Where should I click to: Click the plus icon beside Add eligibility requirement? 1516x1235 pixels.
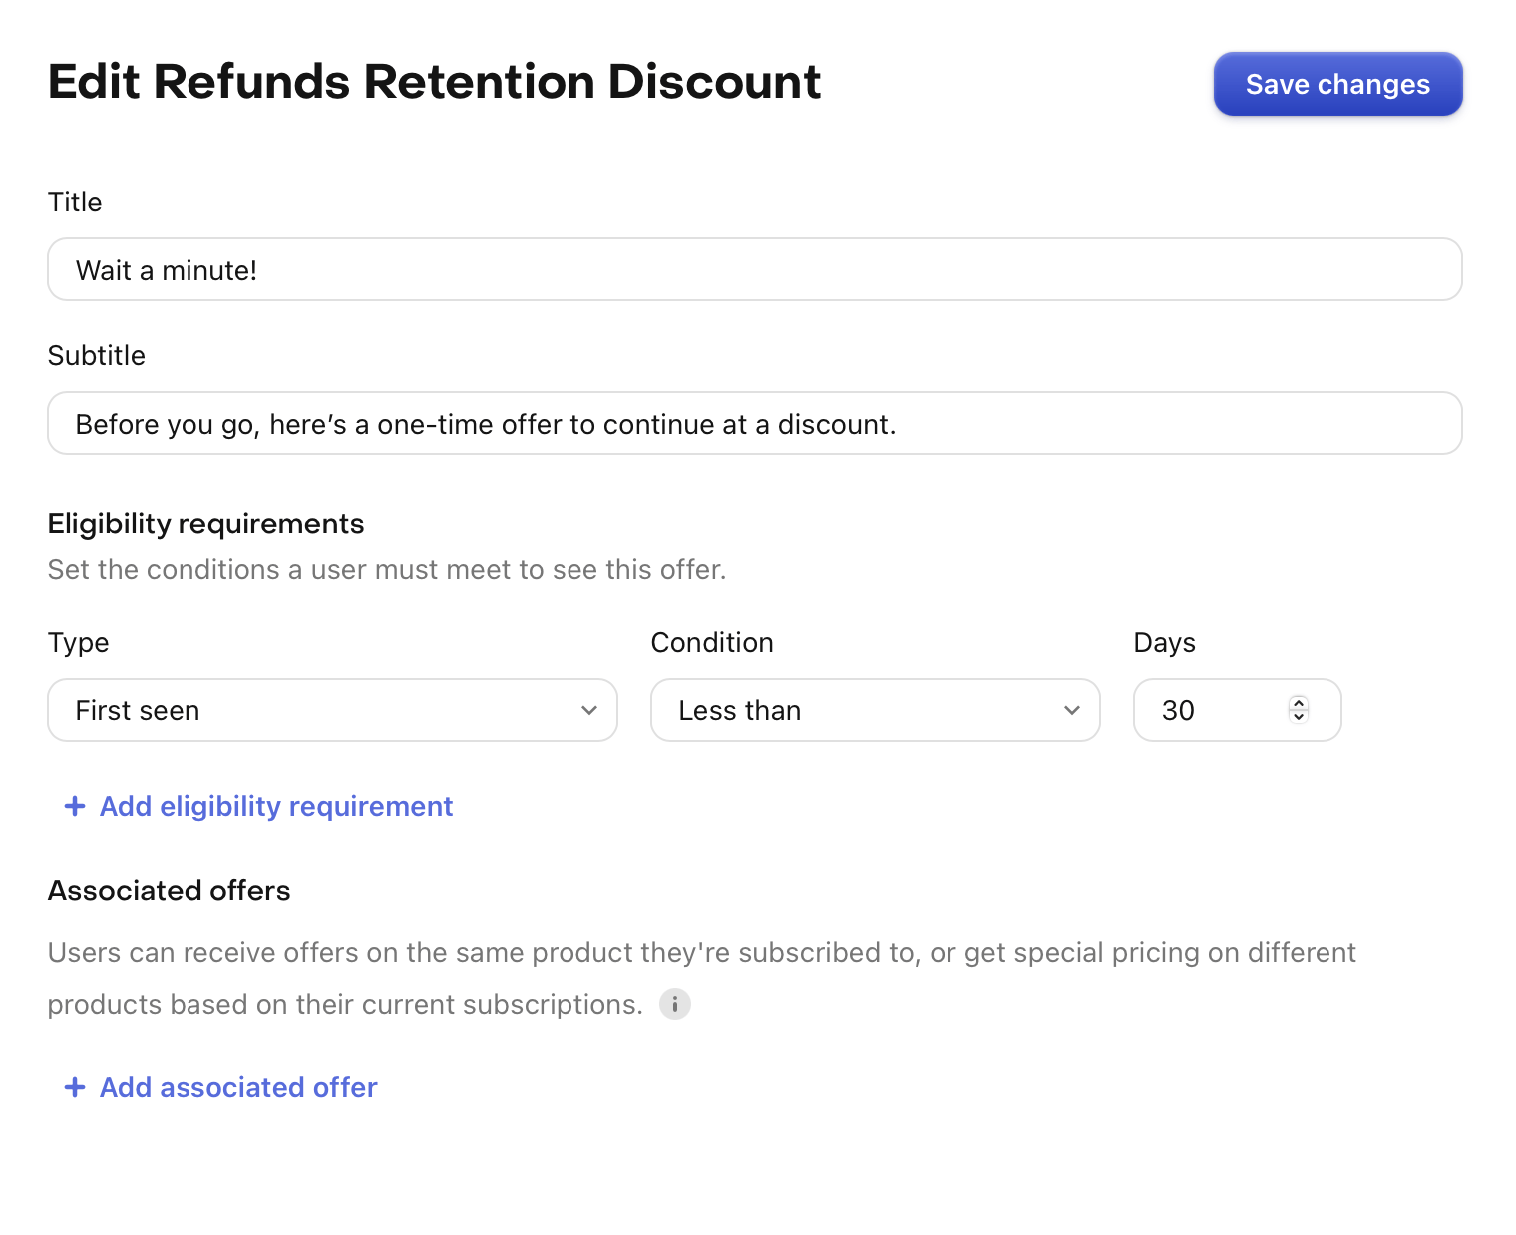click(75, 806)
